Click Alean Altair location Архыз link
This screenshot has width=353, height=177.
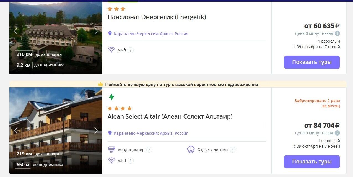tap(167, 133)
